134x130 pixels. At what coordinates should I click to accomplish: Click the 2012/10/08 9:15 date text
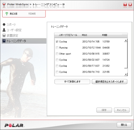point(91,54)
